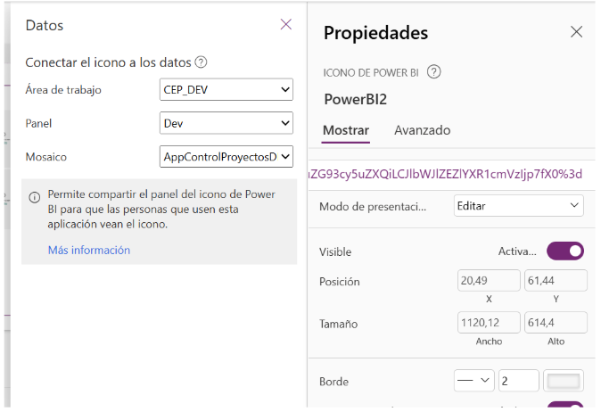Close the Datos panel
This screenshot has width=601, height=420.
[285, 25]
